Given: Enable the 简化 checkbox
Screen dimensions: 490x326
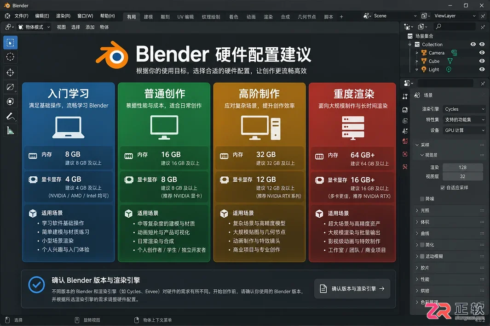Looking at the screenshot, I should [422, 245].
